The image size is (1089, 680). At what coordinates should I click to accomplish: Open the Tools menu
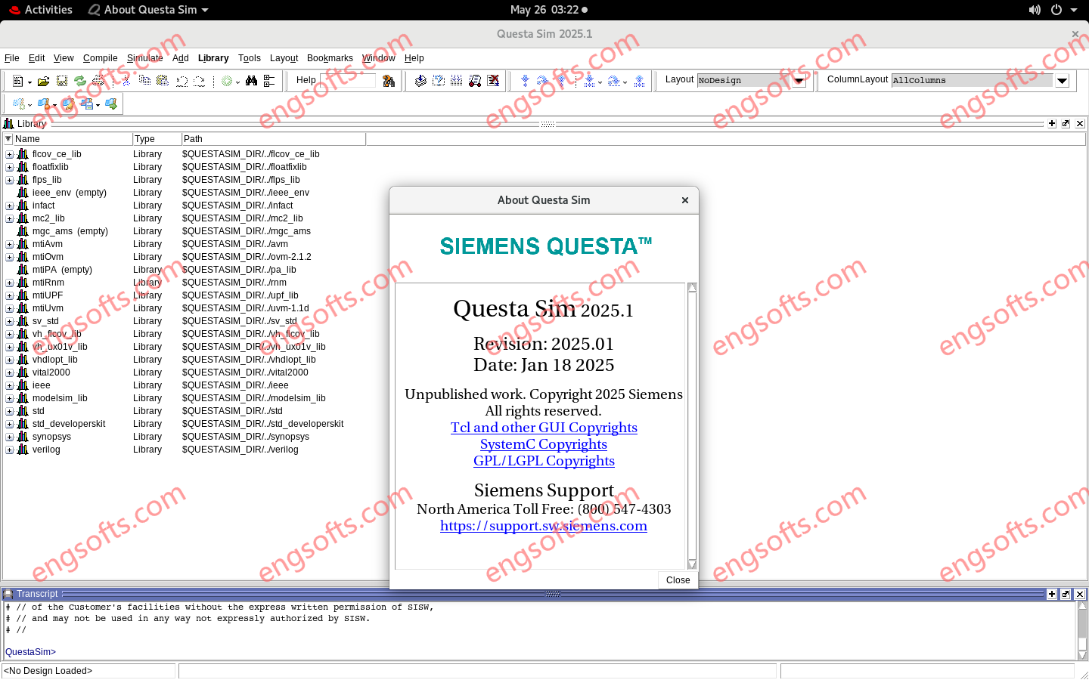tap(249, 58)
